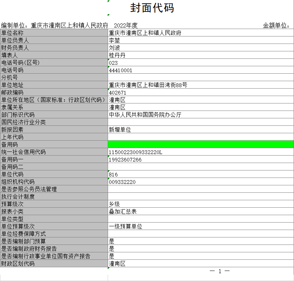
Task: Click the empty 国民经济行业分类 value cell
Action: coord(201,122)
